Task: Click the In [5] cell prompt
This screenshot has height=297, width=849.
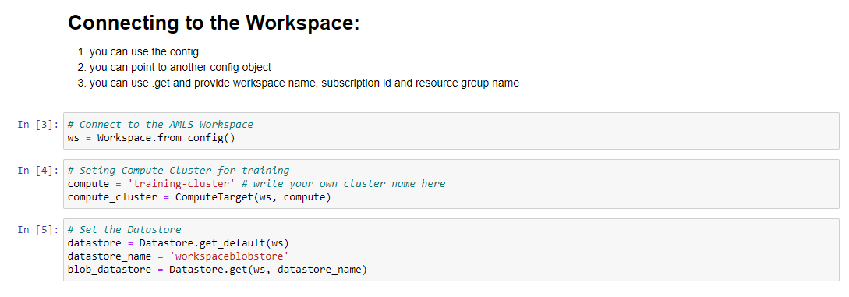Action: click(38, 230)
